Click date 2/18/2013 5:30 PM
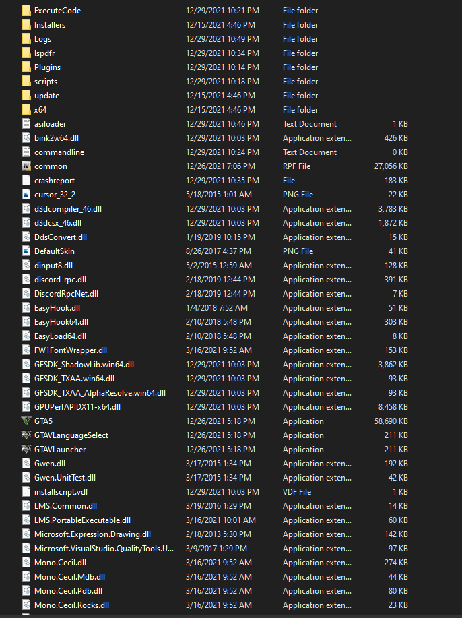The height and width of the screenshot is (618, 462). point(218,534)
